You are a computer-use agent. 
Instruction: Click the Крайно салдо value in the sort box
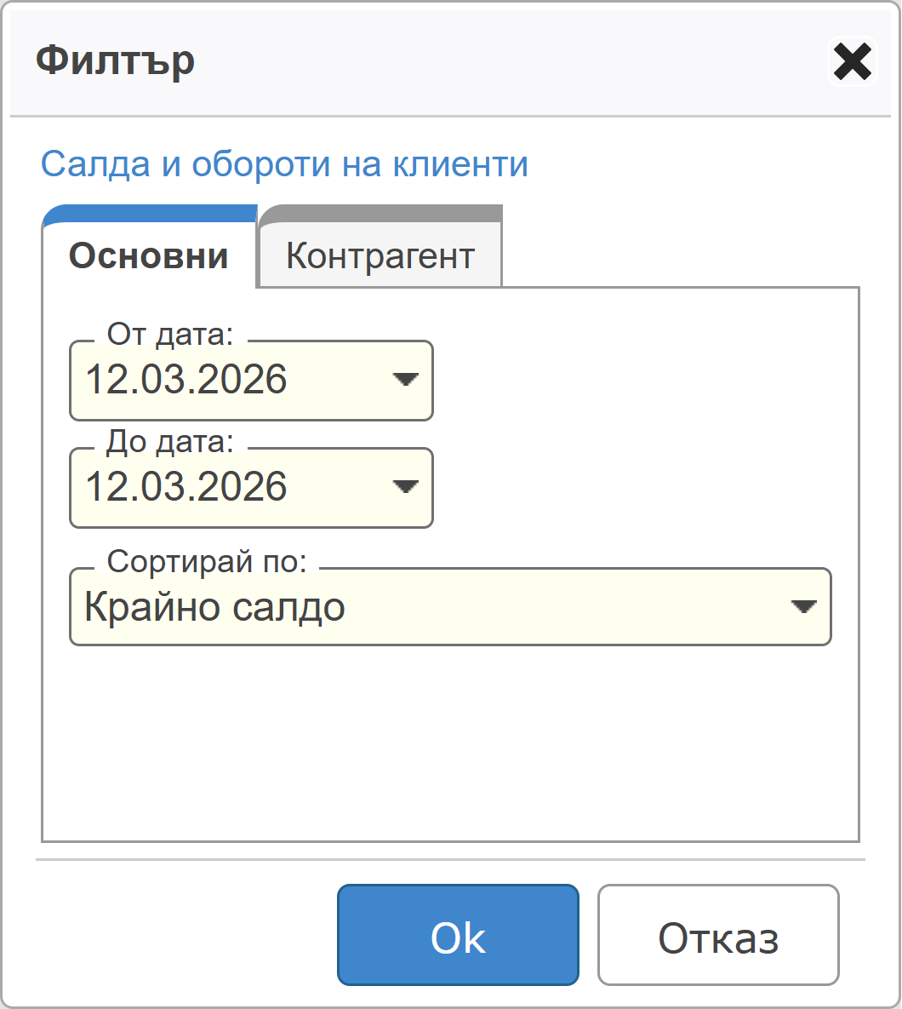click(215, 608)
